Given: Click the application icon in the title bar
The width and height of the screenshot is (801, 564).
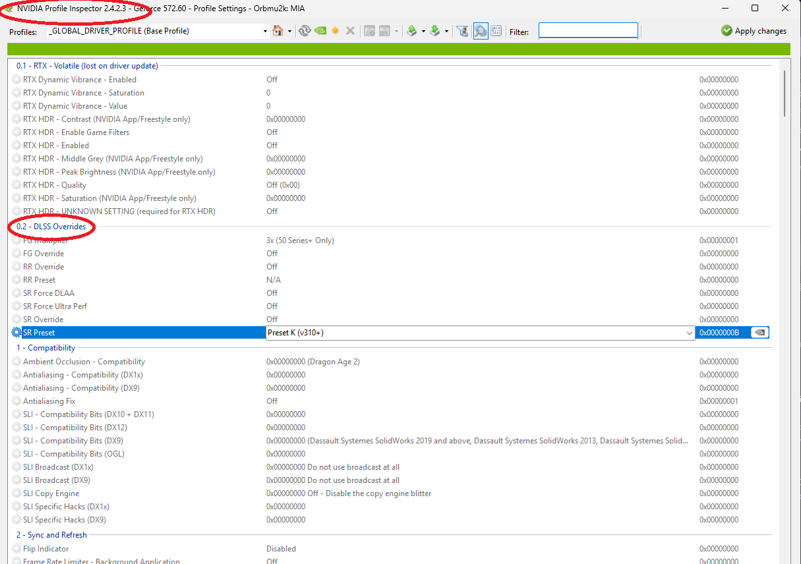Looking at the screenshot, I should click(x=9, y=8).
